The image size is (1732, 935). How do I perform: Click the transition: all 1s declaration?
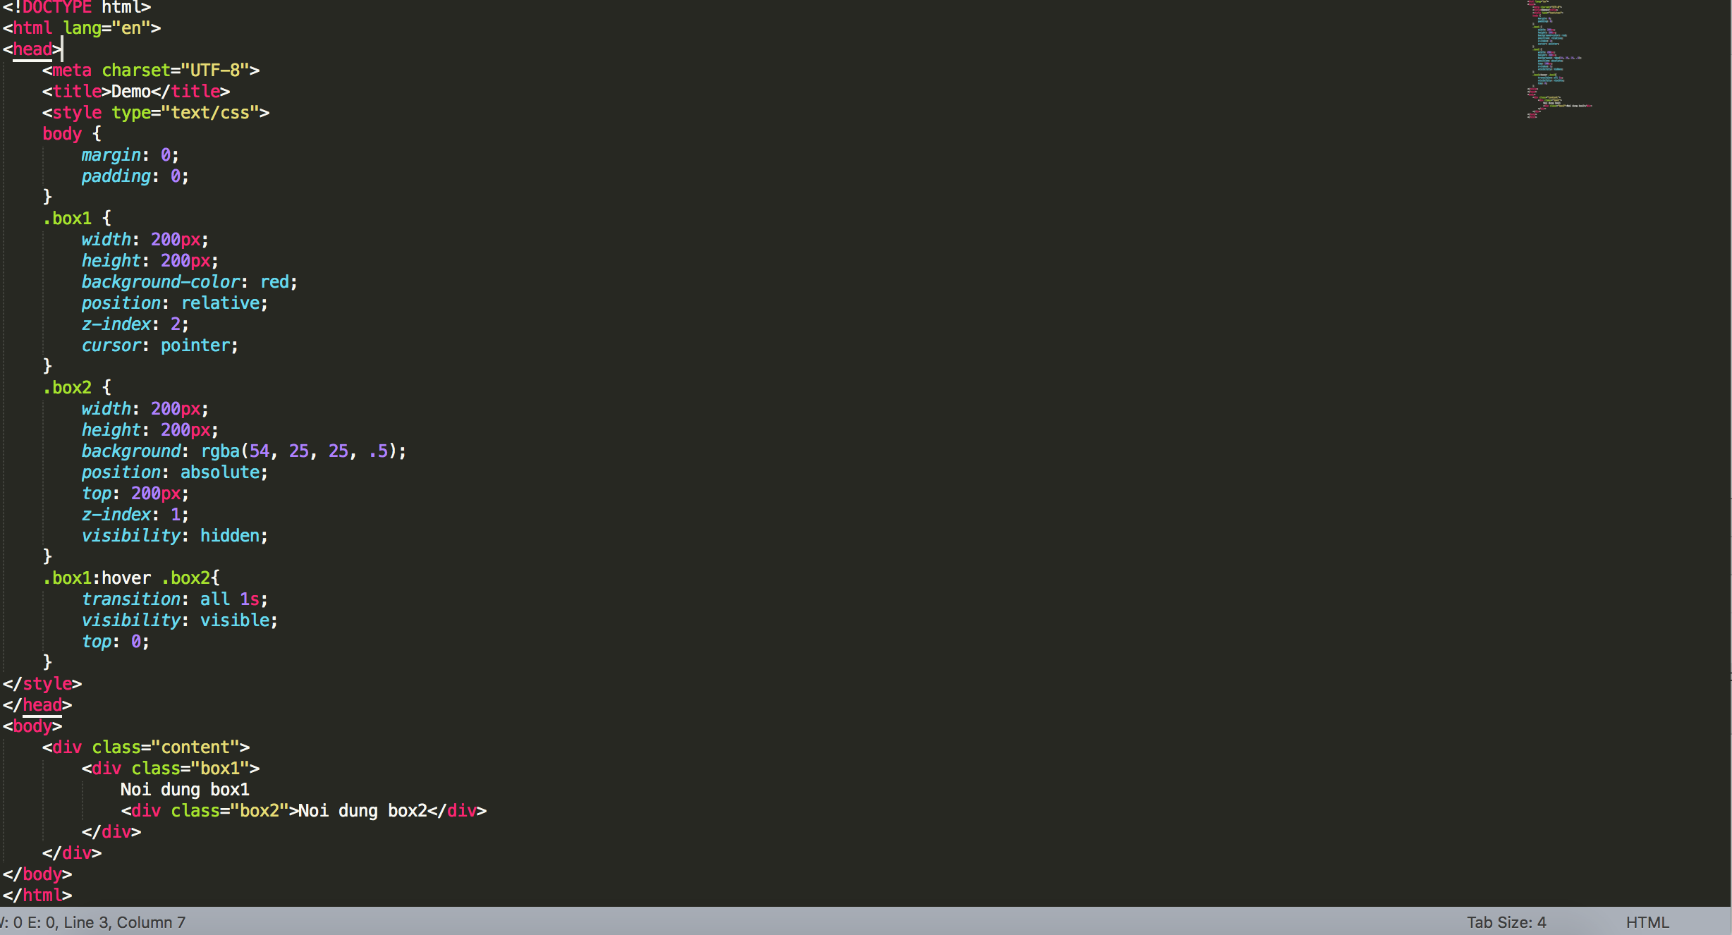[x=174, y=599]
